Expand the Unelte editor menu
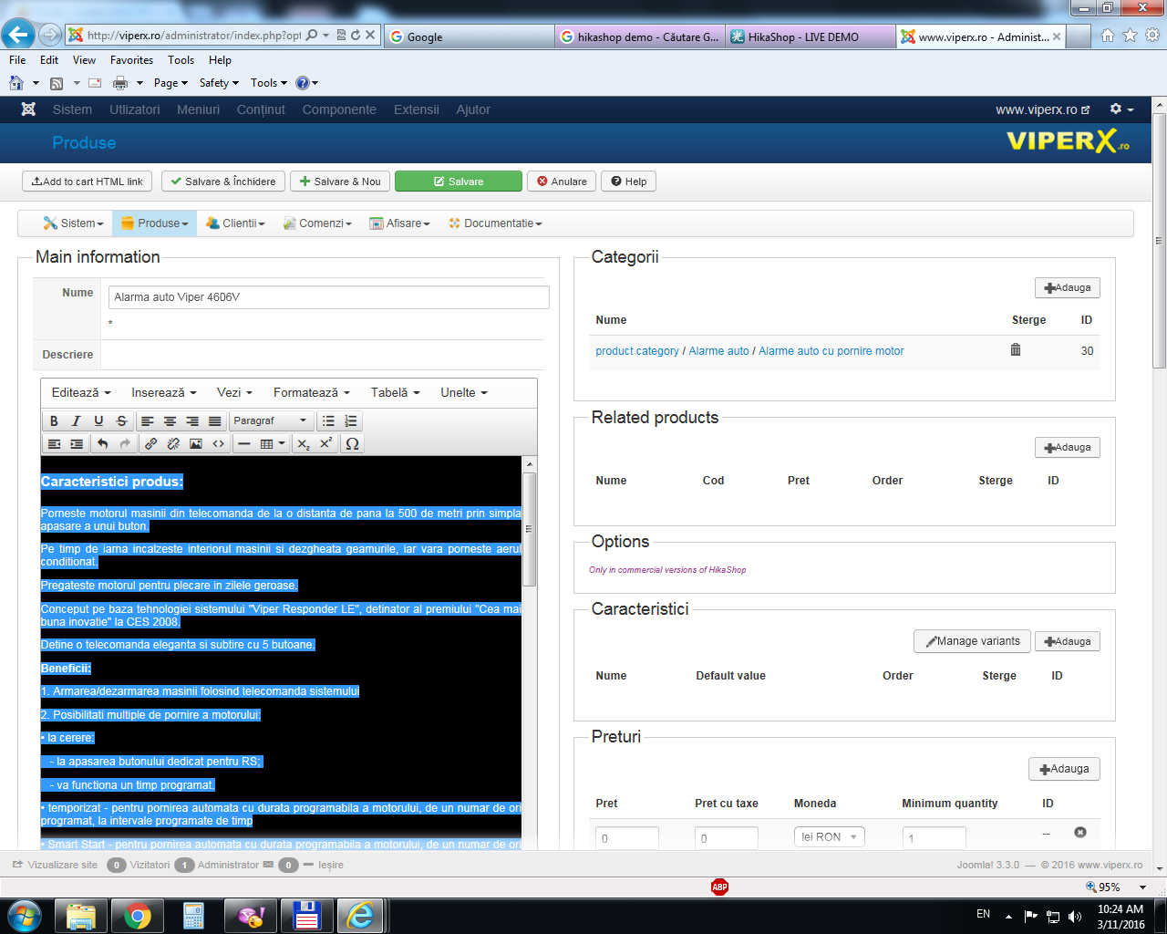This screenshot has width=1167, height=934. pyautogui.click(x=464, y=392)
